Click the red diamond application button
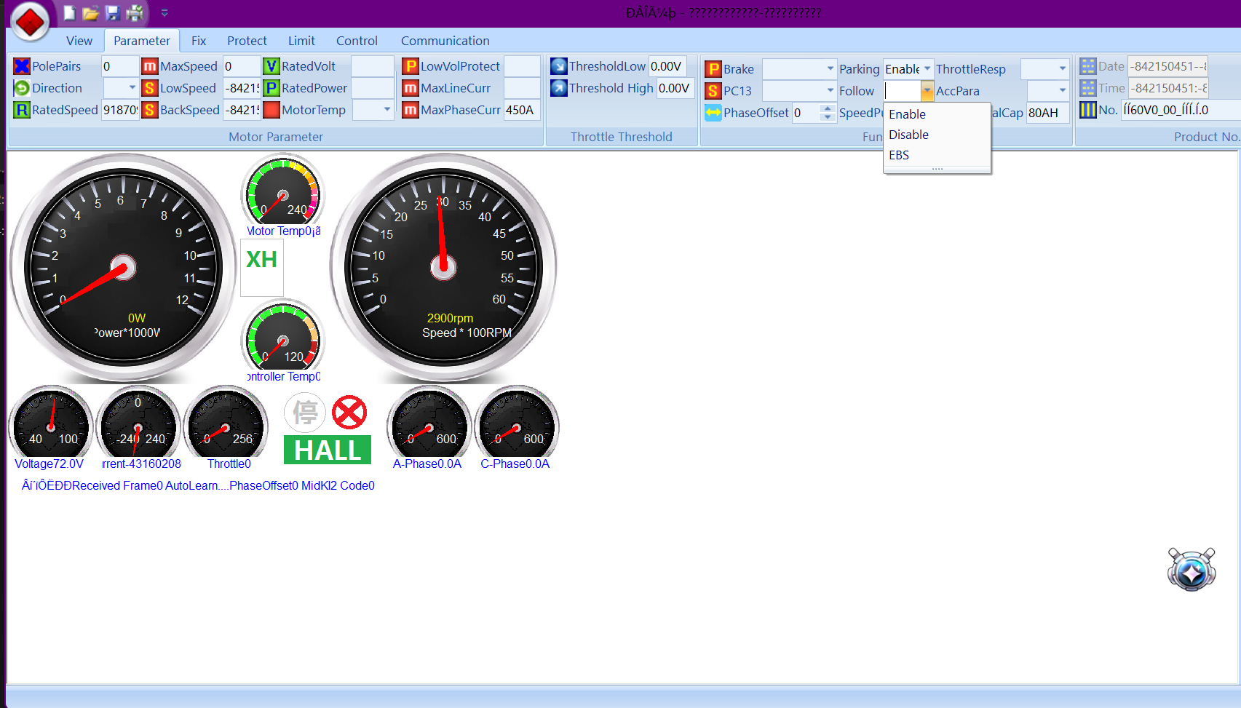Image resolution: width=1241 pixels, height=708 pixels. tap(30, 21)
